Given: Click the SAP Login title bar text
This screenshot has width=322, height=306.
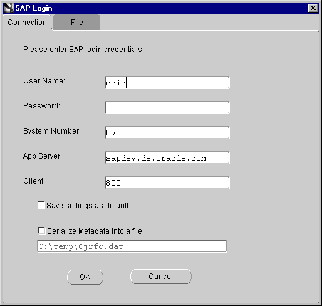Looking at the screenshot, I should (34, 8).
